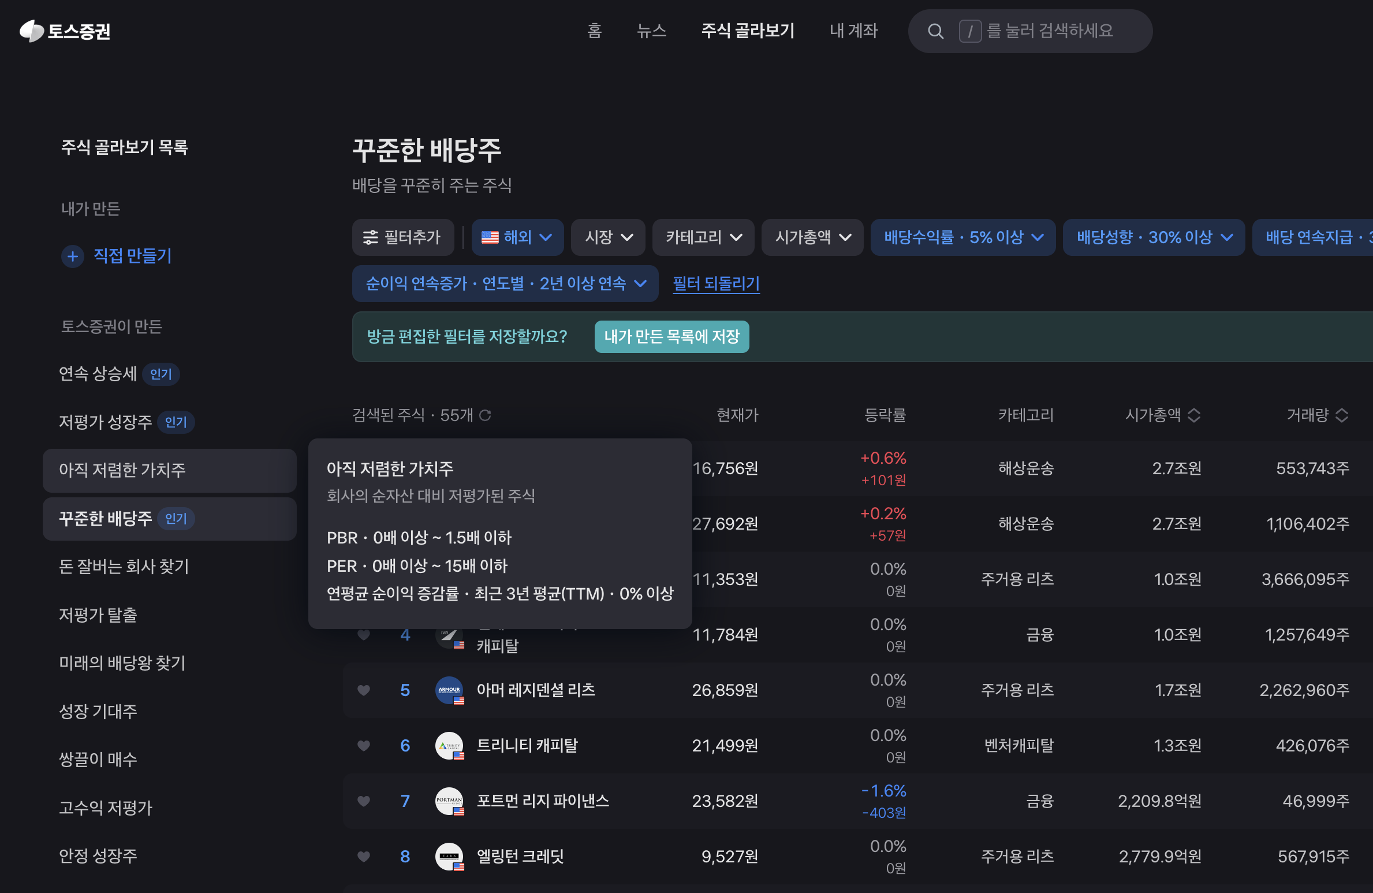Expand the 카테고리 filter dropdown
Viewport: 1373px width, 893px height.
click(x=703, y=237)
